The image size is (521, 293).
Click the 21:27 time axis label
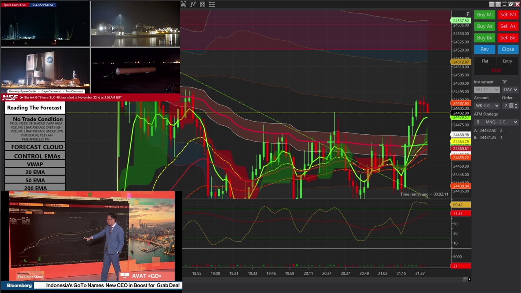point(420,273)
